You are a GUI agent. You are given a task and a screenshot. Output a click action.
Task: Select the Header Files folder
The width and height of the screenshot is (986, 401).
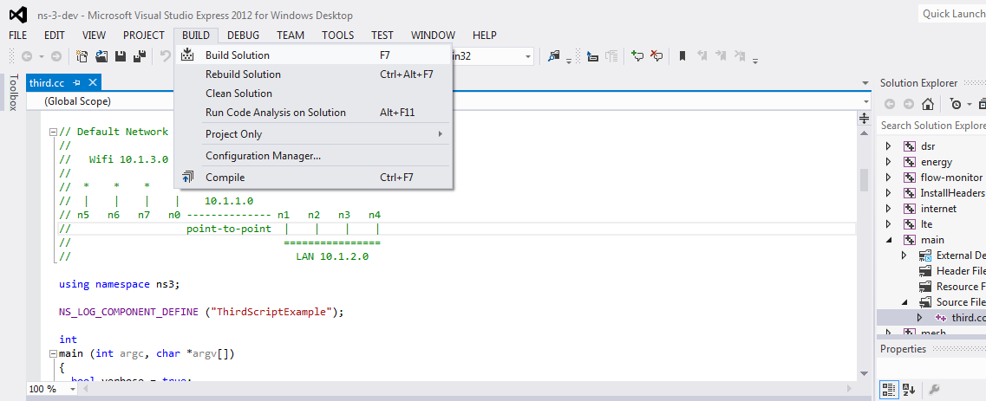coord(960,271)
